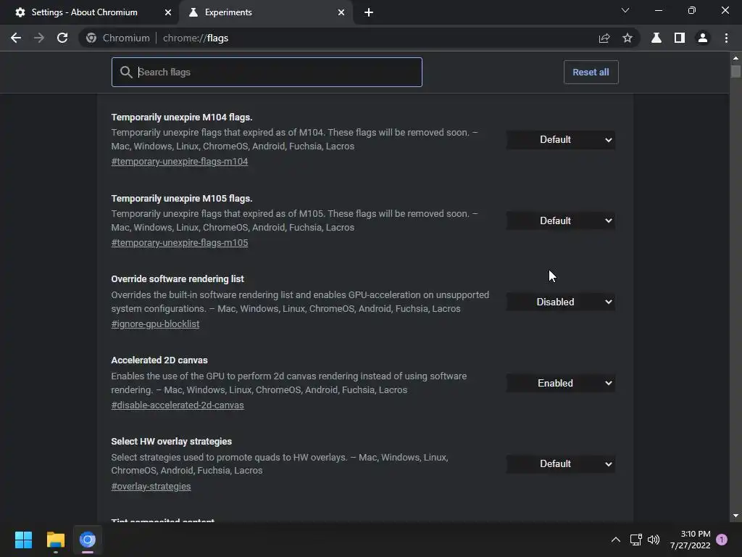Click the scrollbar up arrow
742x557 pixels.
pos(735,58)
